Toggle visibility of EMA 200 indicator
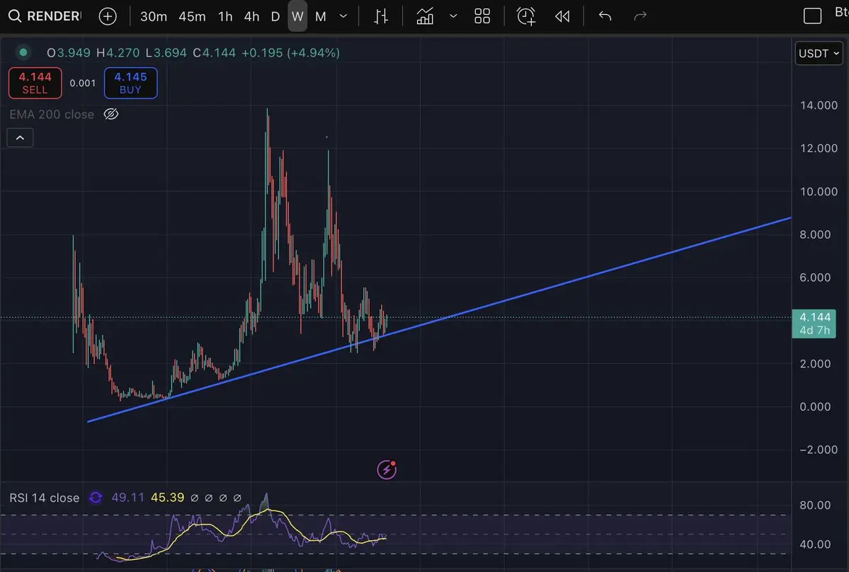 click(x=111, y=114)
